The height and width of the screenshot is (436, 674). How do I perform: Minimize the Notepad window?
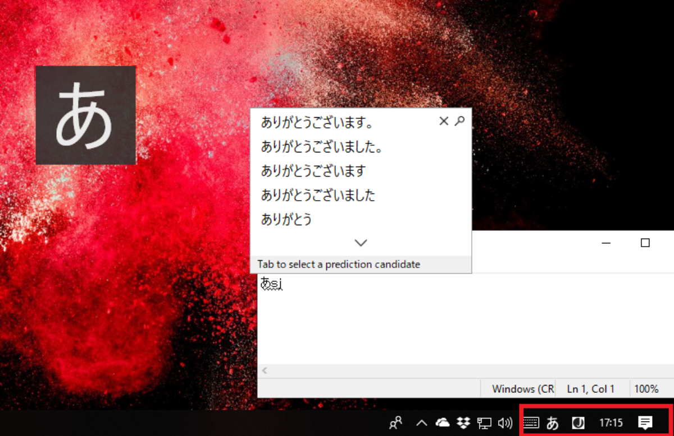coord(606,243)
